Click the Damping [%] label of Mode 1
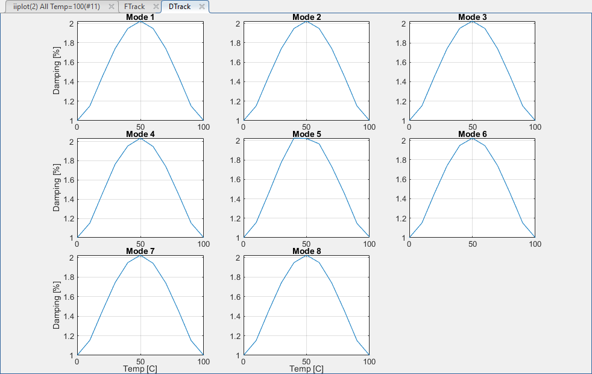 pyautogui.click(x=57, y=71)
